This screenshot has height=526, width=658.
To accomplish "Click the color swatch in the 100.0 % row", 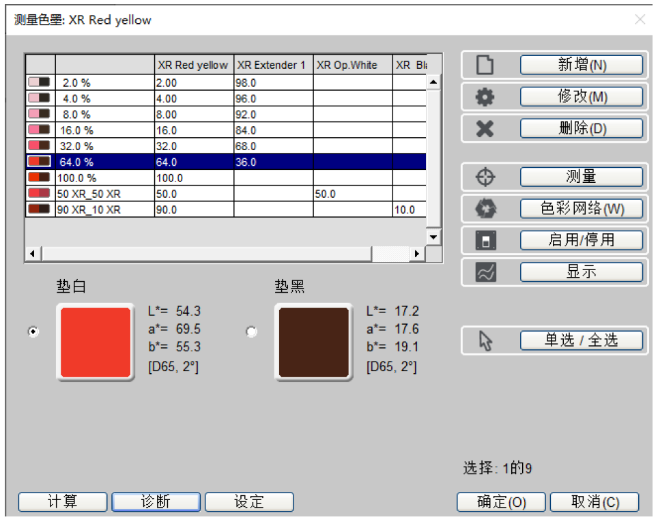I will [x=39, y=177].
